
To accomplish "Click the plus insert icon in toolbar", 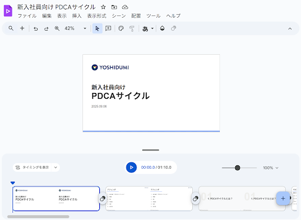I will click(22, 28).
